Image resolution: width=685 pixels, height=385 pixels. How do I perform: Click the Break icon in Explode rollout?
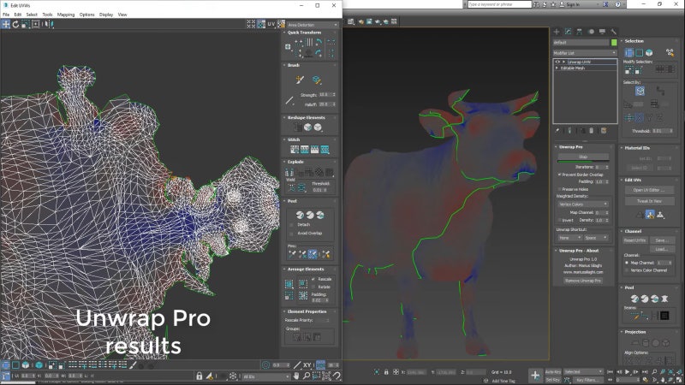coord(289,173)
